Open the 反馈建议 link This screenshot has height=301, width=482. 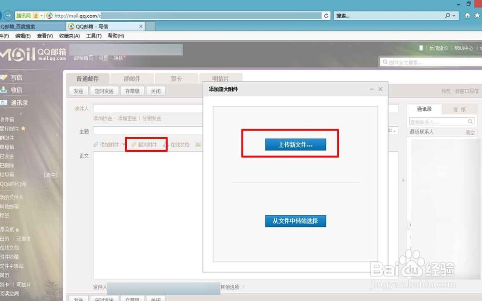click(439, 48)
